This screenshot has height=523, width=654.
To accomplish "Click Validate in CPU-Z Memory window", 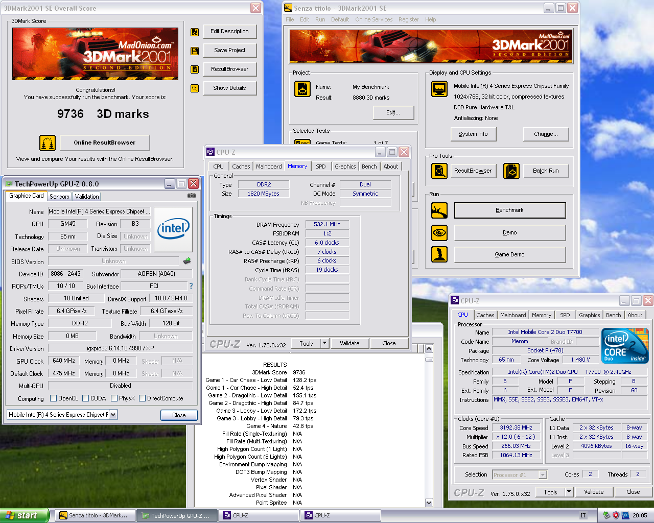I will tap(349, 343).
